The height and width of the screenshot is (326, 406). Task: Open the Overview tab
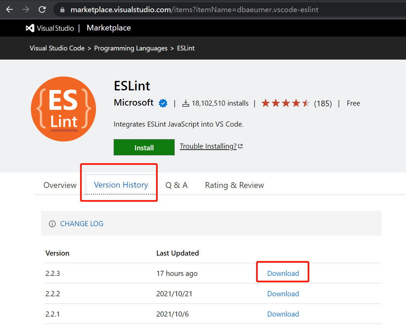(x=60, y=185)
